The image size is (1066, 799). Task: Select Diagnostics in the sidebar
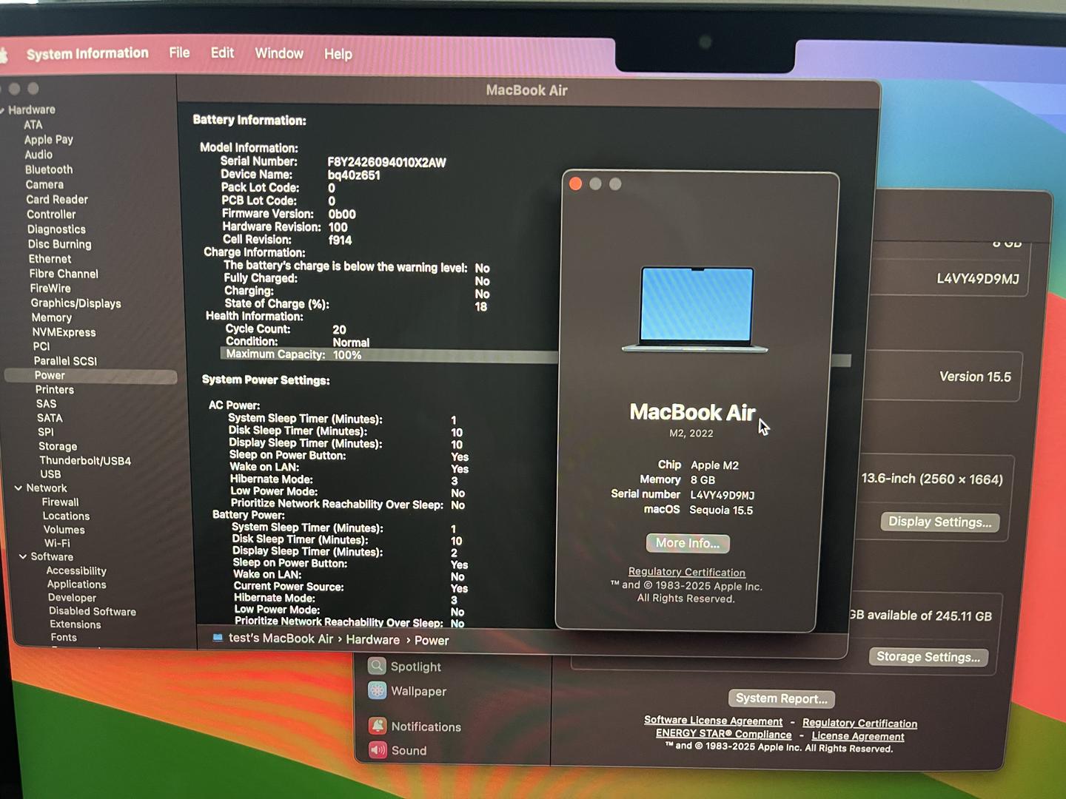tap(56, 229)
